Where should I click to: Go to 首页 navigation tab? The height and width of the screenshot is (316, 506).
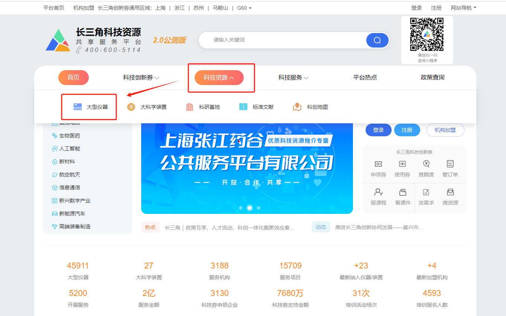click(x=74, y=78)
